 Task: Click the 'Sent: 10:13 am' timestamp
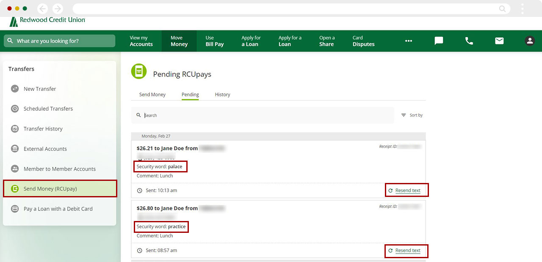[161, 191]
